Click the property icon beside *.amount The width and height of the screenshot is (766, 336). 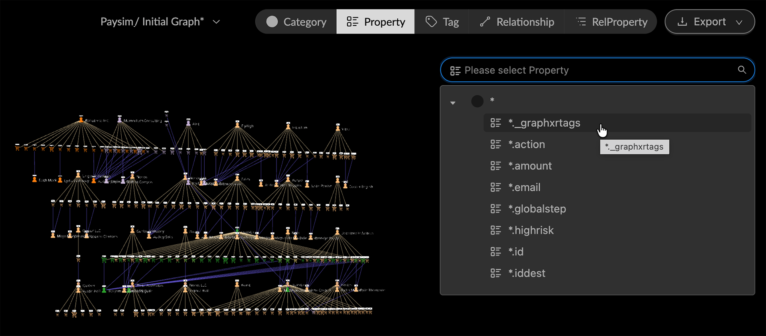pyautogui.click(x=496, y=166)
